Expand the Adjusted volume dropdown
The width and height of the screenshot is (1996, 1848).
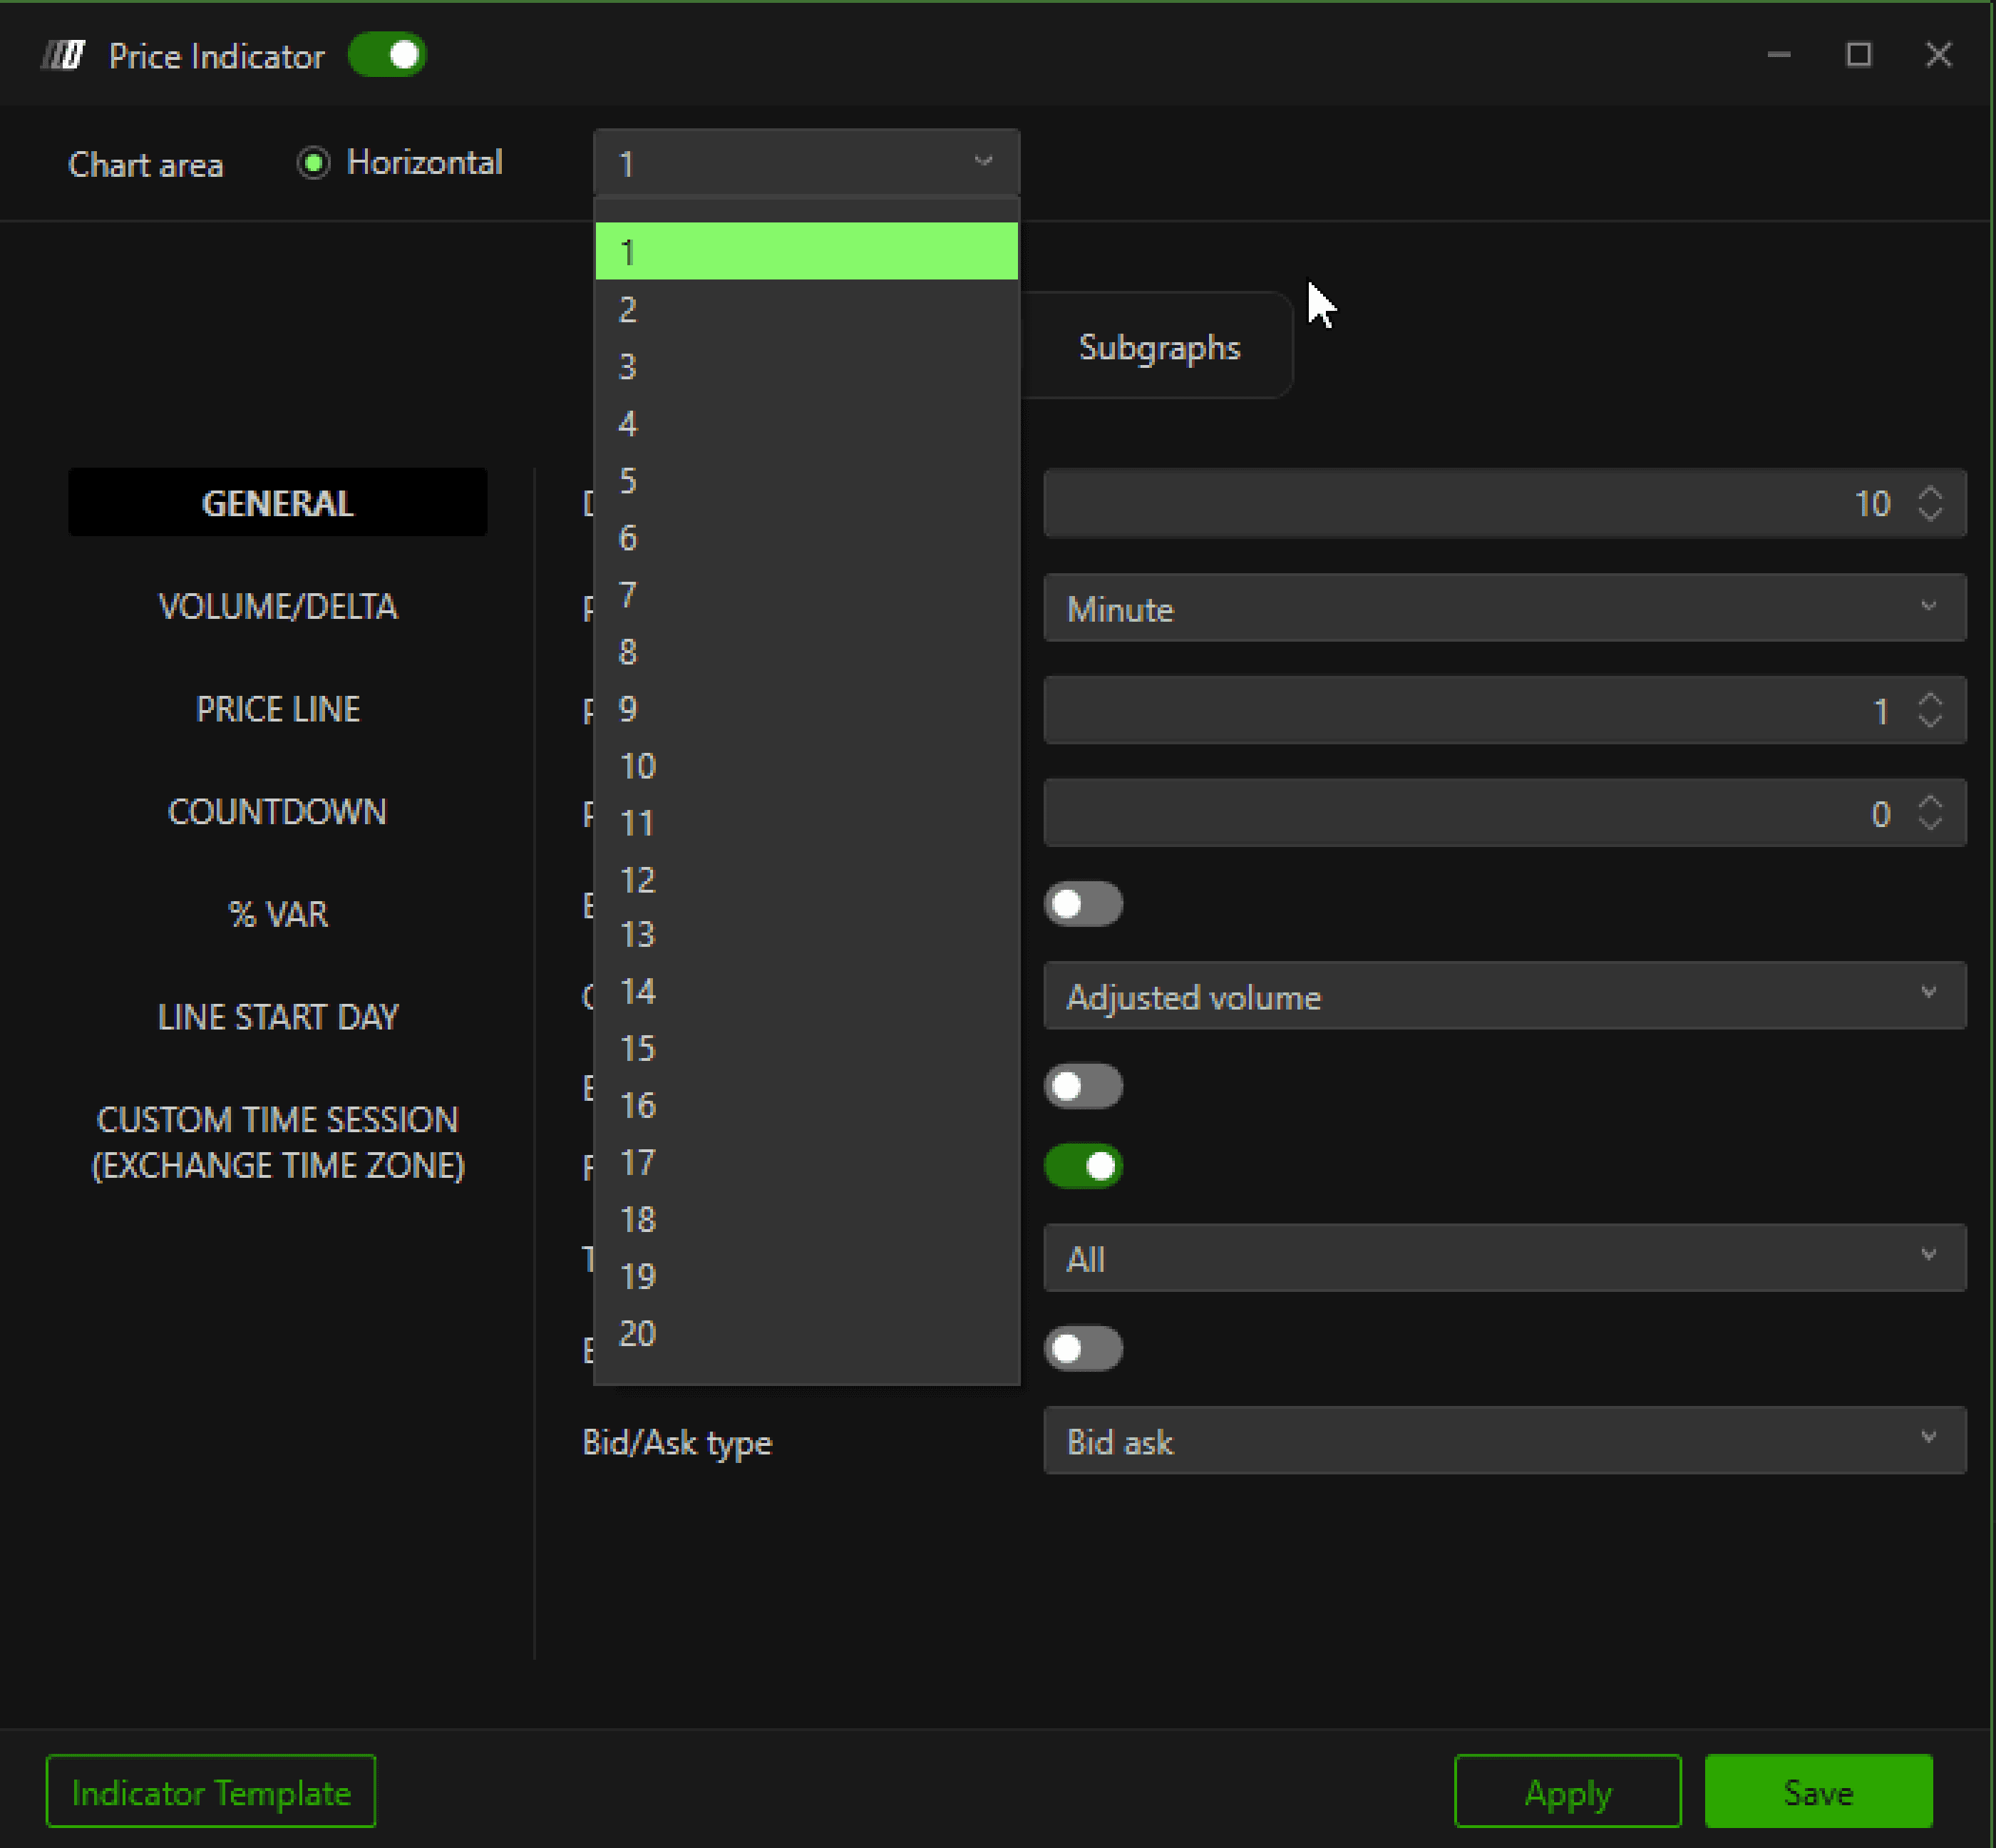coord(1504,996)
